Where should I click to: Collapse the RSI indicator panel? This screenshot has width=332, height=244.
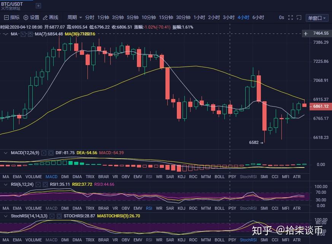click(6, 185)
